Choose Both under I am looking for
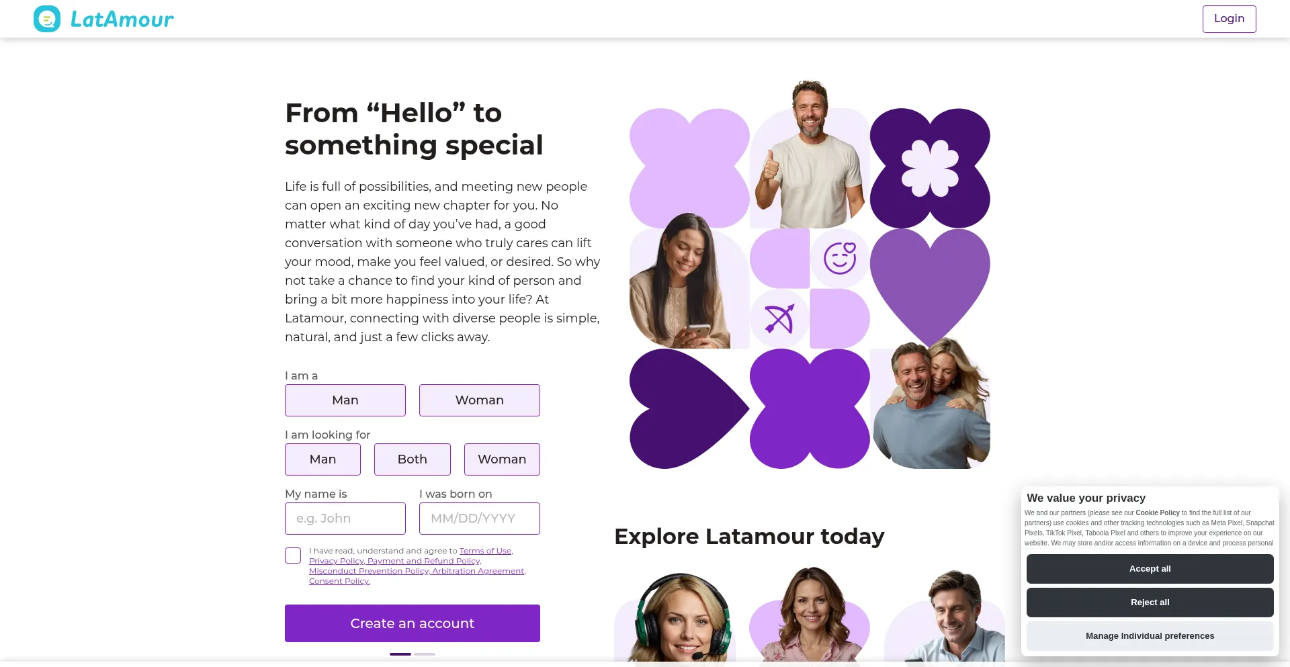Screen dimensions: 1290x667 (413, 459)
